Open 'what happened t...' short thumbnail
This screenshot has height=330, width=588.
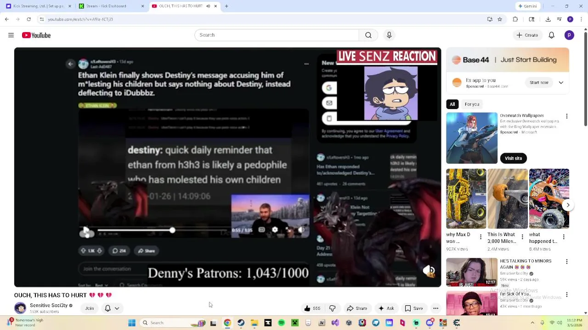(x=549, y=198)
